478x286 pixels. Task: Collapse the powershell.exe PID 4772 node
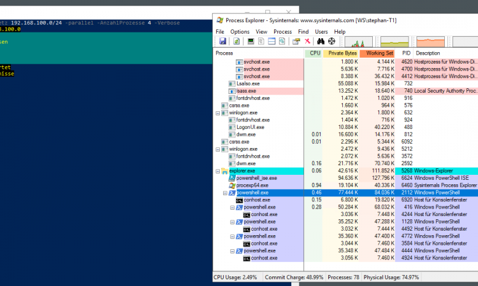[x=232, y=237]
